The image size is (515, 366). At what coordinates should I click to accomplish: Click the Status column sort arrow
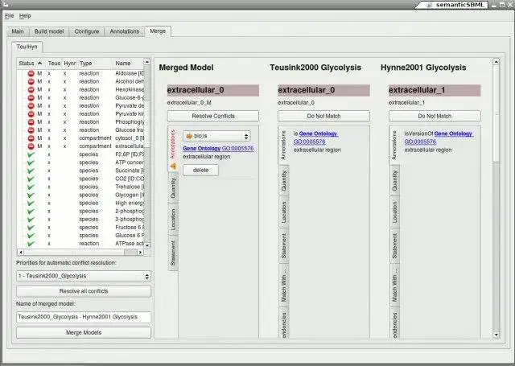point(39,63)
